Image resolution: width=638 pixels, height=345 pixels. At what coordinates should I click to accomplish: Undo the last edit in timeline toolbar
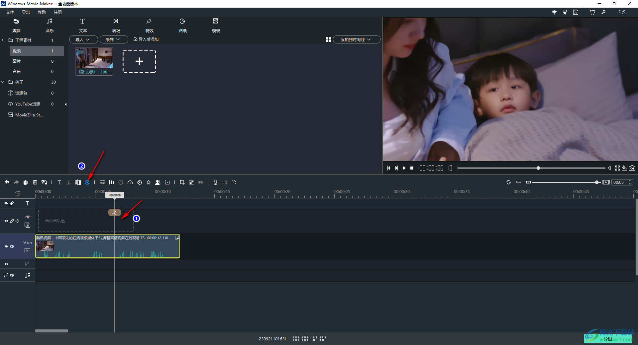tap(7, 182)
